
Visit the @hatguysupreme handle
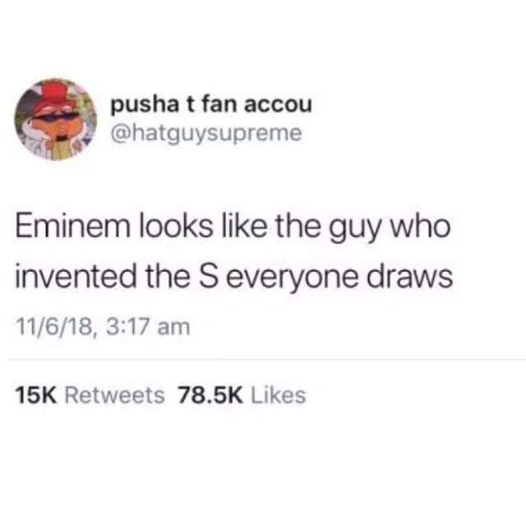coord(206,134)
